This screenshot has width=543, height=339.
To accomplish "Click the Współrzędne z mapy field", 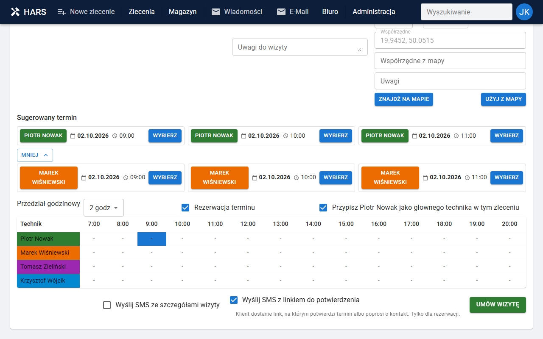I will [450, 61].
